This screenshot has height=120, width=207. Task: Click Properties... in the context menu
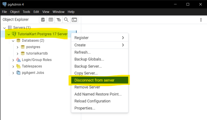tap(85, 108)
